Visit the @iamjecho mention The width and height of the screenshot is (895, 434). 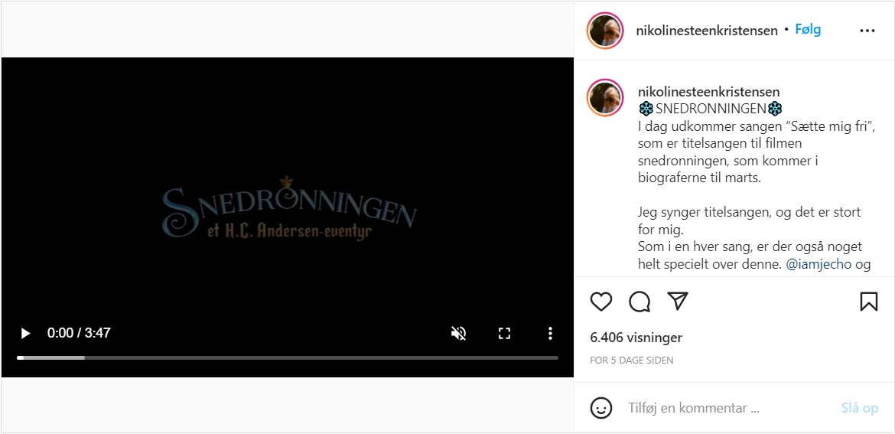point(819,264)
